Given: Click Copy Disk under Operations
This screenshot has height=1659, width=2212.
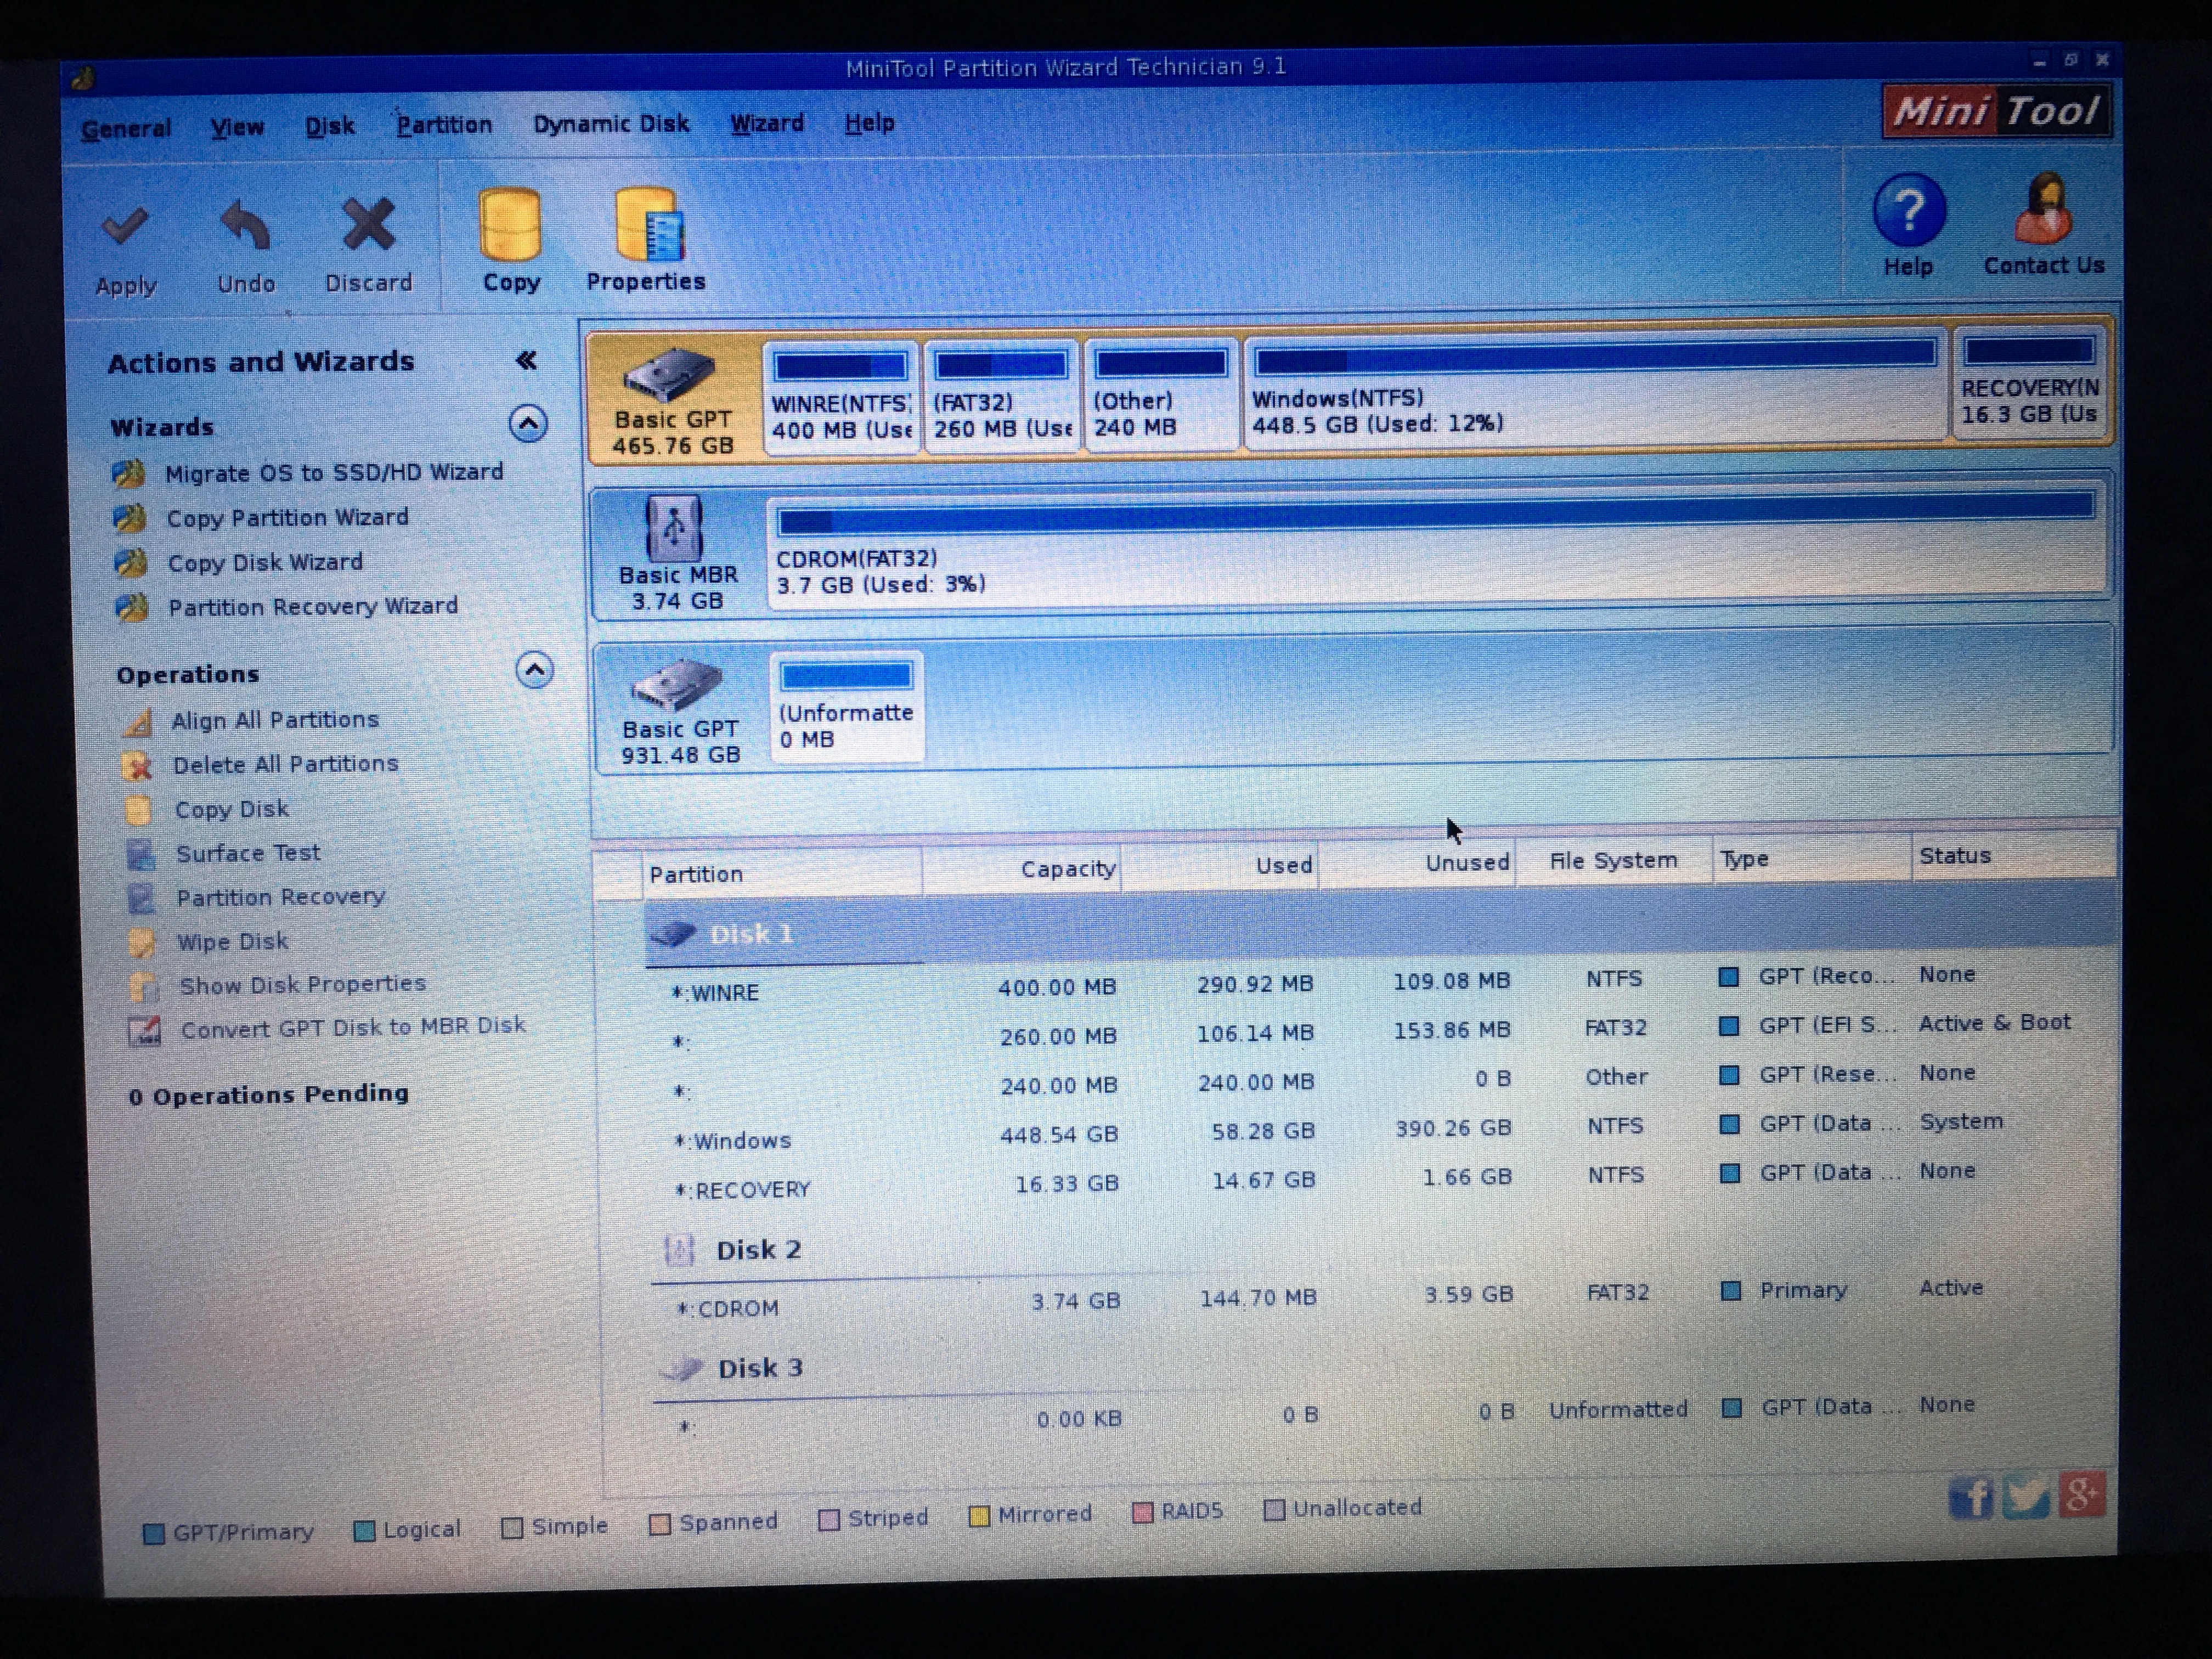Looking at the screenshot, I should (x=232, y=809).
